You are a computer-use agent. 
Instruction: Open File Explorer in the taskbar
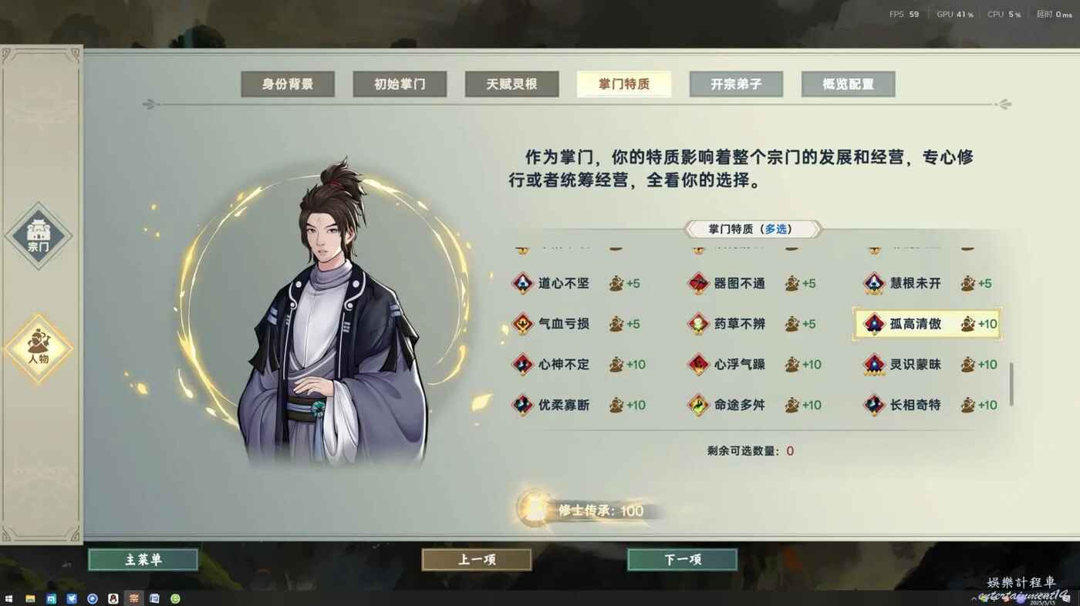(x=30, y=598)
